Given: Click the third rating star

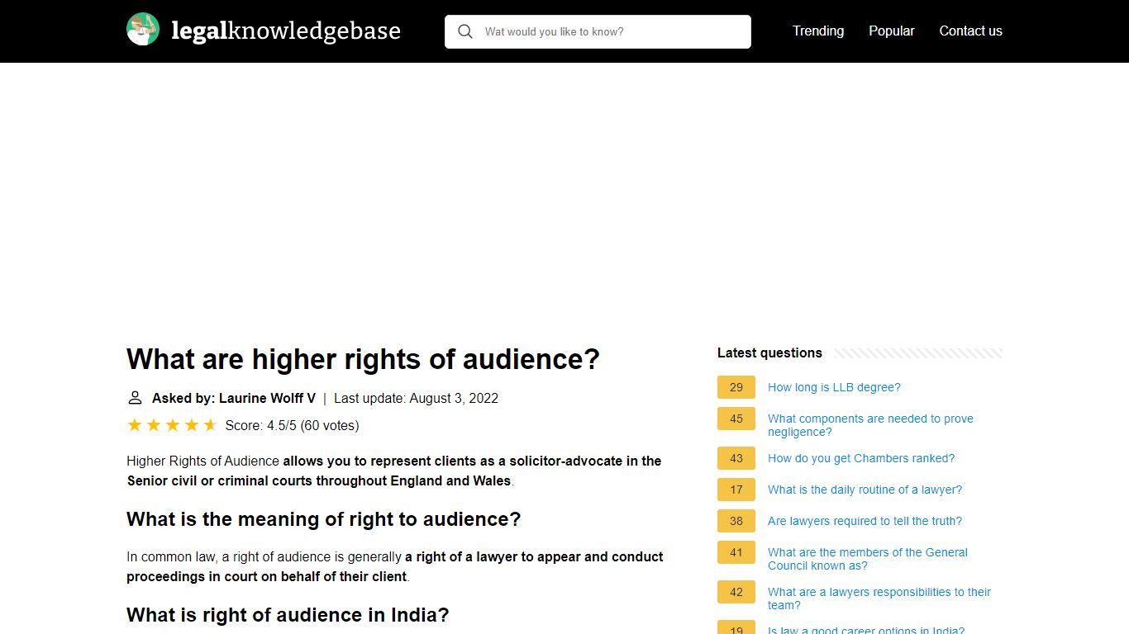Looking at the screenshot, I should [173, 425].
